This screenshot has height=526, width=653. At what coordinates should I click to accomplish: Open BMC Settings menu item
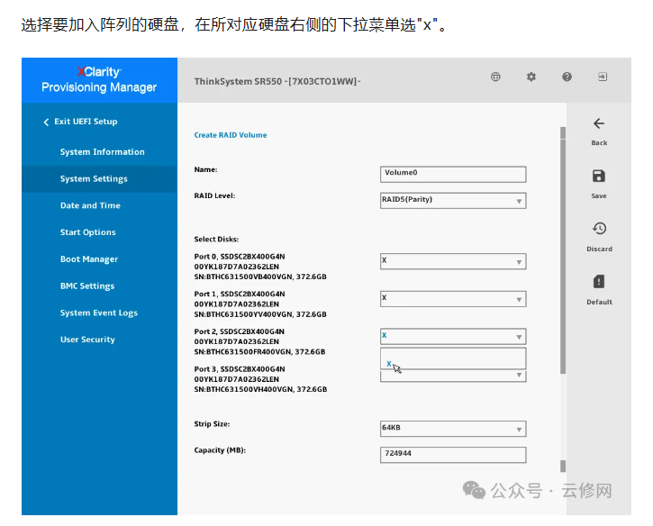(x=87, y=286)
